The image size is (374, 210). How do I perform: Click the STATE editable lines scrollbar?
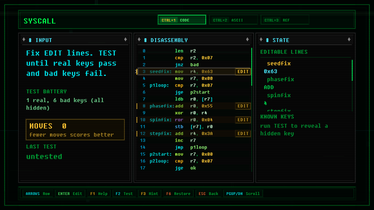(352, 85)
